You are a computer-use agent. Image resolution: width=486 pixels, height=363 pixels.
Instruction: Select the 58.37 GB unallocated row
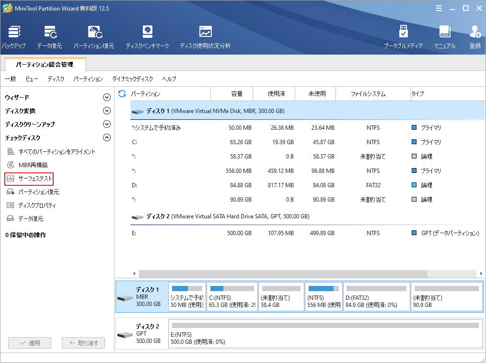(x=308, y=157)
